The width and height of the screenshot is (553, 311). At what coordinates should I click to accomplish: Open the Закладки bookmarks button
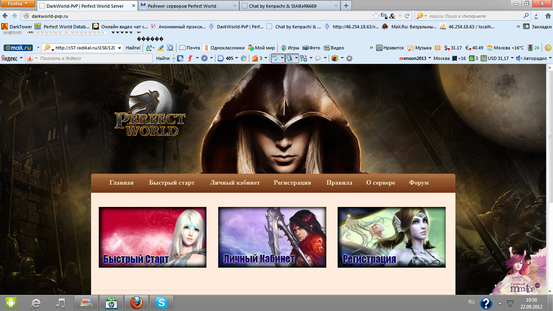(537, 27)
